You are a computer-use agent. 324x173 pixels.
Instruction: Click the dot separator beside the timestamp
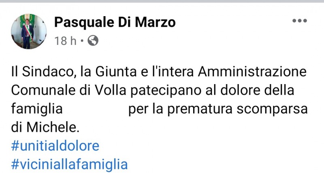(x=82, y=40)
